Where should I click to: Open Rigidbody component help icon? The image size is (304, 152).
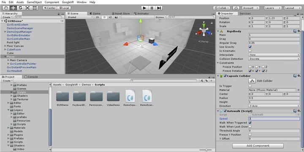pyautogui.click(x=295, y=31)
